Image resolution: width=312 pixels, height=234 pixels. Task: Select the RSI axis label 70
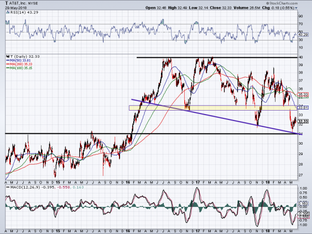point(301,24)
